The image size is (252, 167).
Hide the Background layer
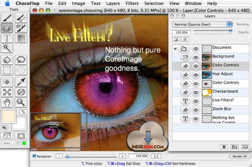[x=196, y=57]
